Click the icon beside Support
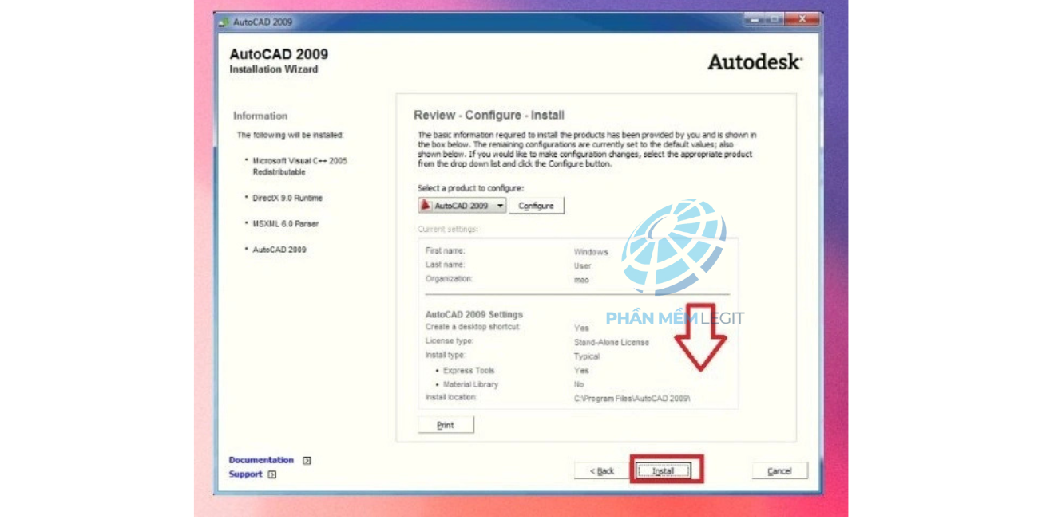1042x523 pixels. (x=272, y=474)
